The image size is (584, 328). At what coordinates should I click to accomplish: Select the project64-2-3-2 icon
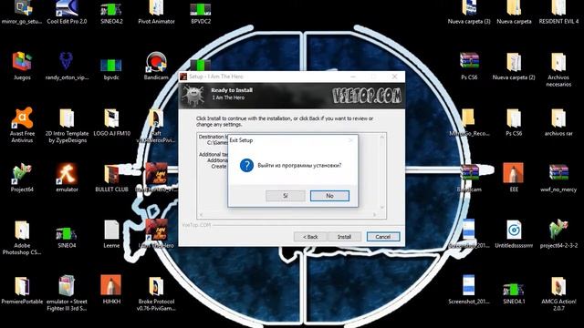(558, 233)
